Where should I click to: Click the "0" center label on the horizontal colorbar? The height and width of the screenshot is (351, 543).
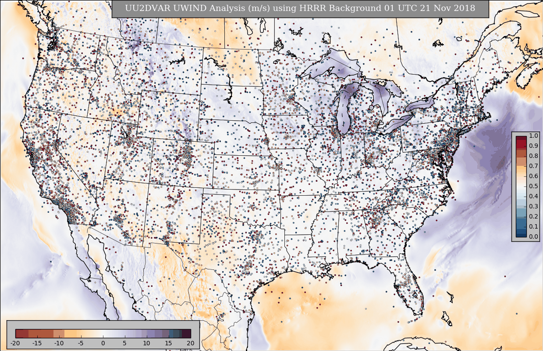103,343
